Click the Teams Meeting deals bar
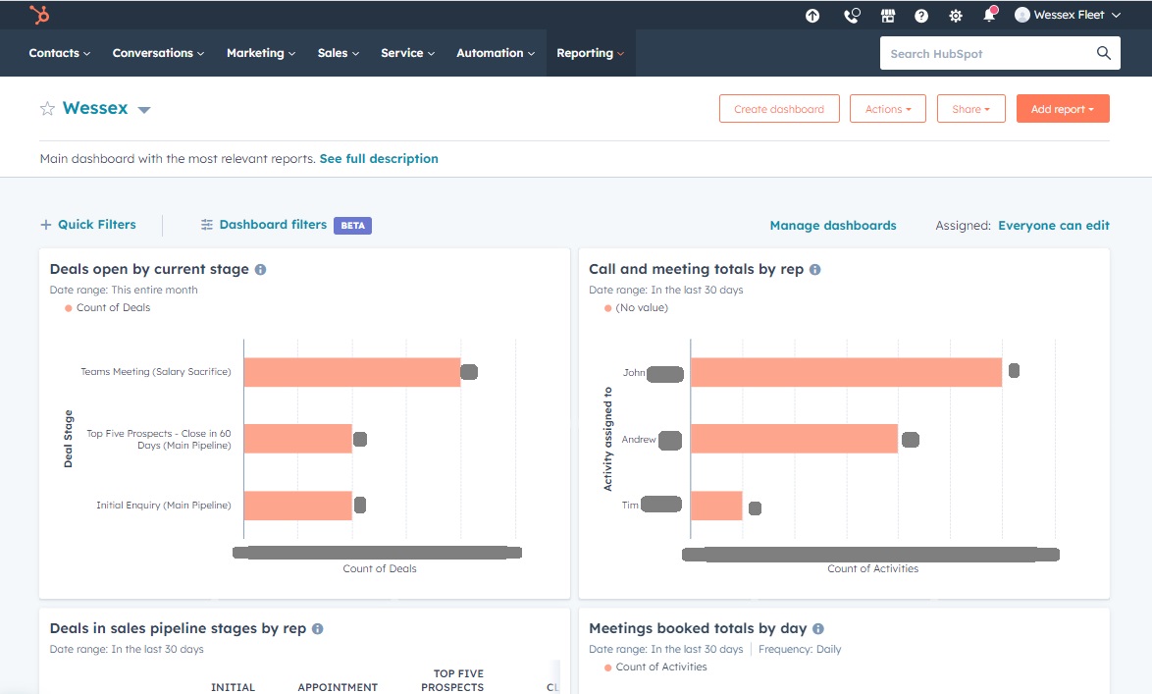 351,372
